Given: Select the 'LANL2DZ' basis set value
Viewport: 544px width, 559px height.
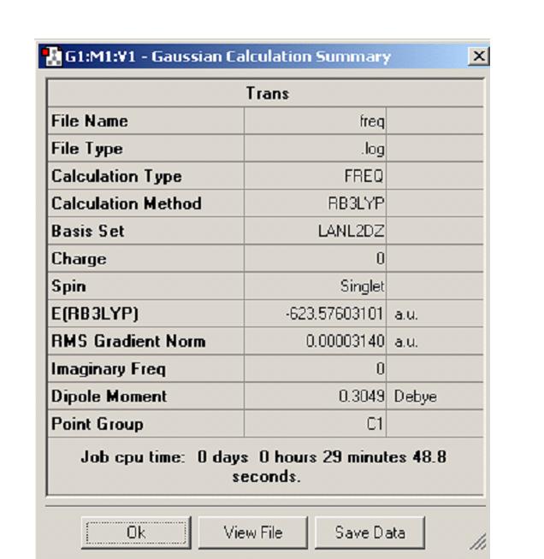Looking at the screenshot, I should 351,231.
